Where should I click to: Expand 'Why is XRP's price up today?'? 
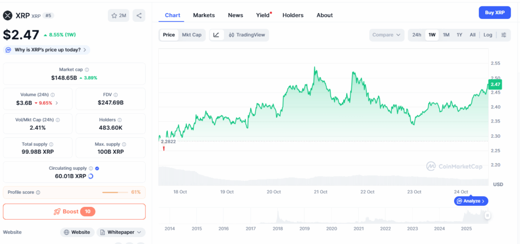point(47,50)
